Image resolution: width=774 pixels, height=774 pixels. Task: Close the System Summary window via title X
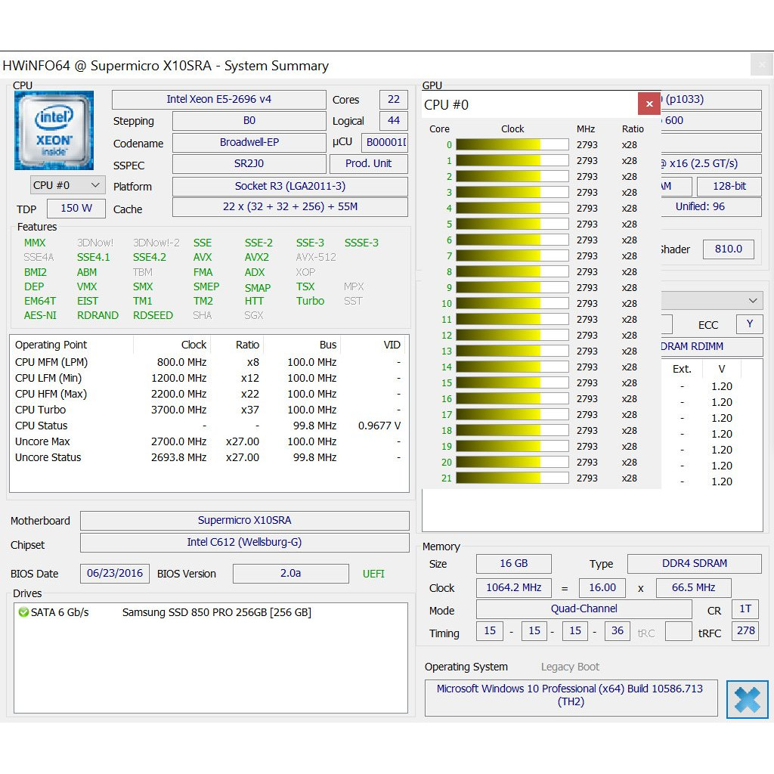tap(762, 65)
